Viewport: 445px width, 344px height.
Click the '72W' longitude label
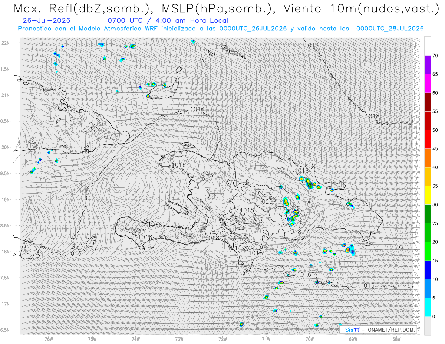pyautogui.click(x=222, y=338)
